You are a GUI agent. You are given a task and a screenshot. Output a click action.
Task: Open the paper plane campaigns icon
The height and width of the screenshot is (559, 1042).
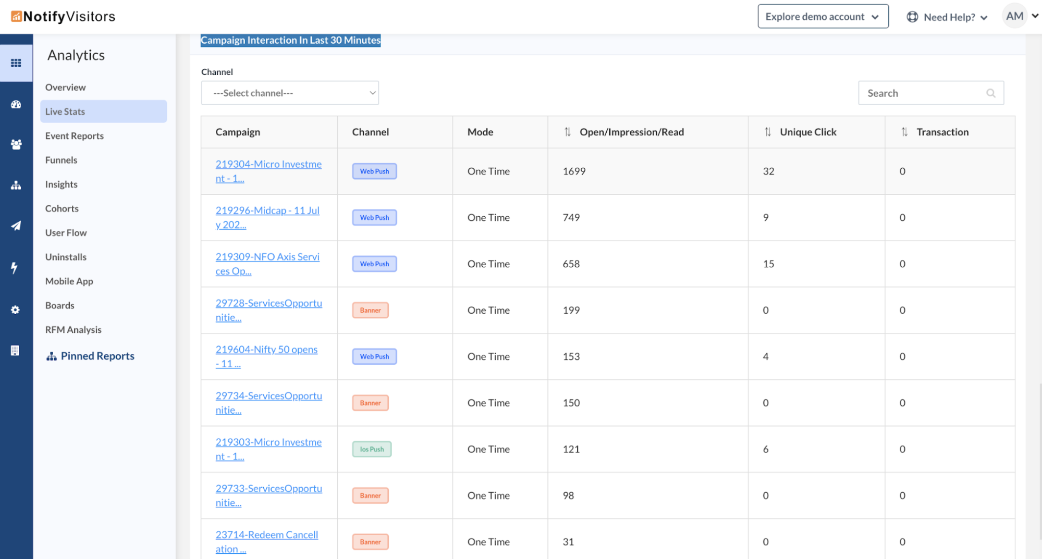[16, 226]
